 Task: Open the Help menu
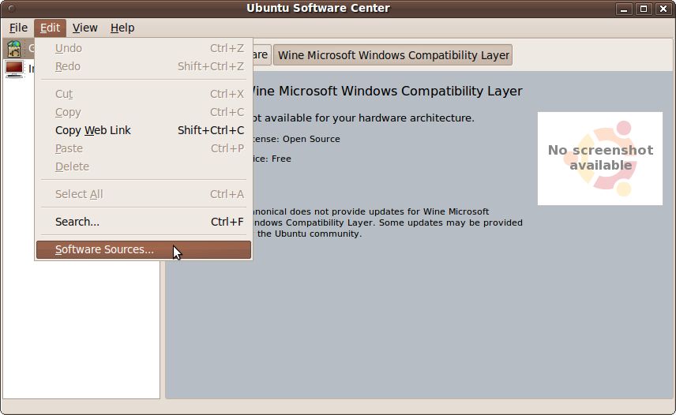click(122, 28)
